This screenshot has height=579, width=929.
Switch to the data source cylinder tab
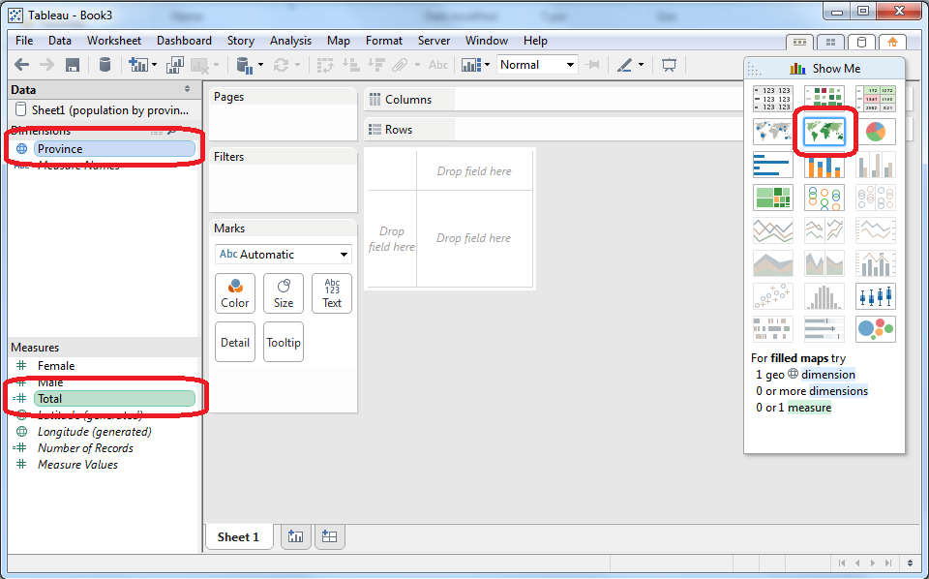tap(862, 42)
